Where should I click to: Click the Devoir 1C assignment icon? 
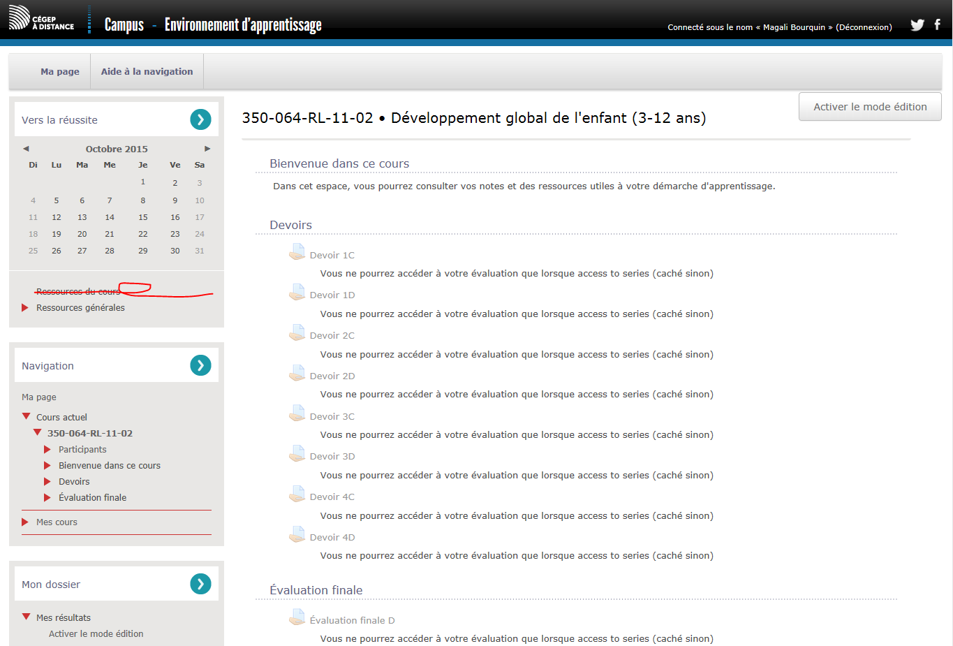pyautogui.click(x=297, y=253)
